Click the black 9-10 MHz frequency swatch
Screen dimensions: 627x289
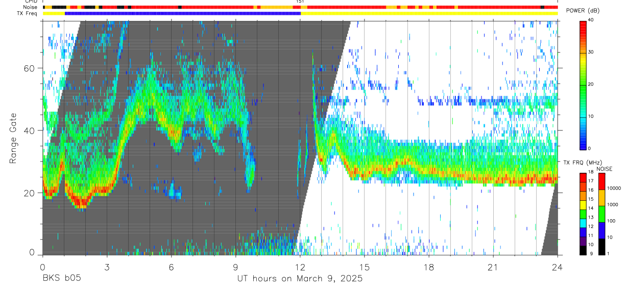[x=583, y=250]
